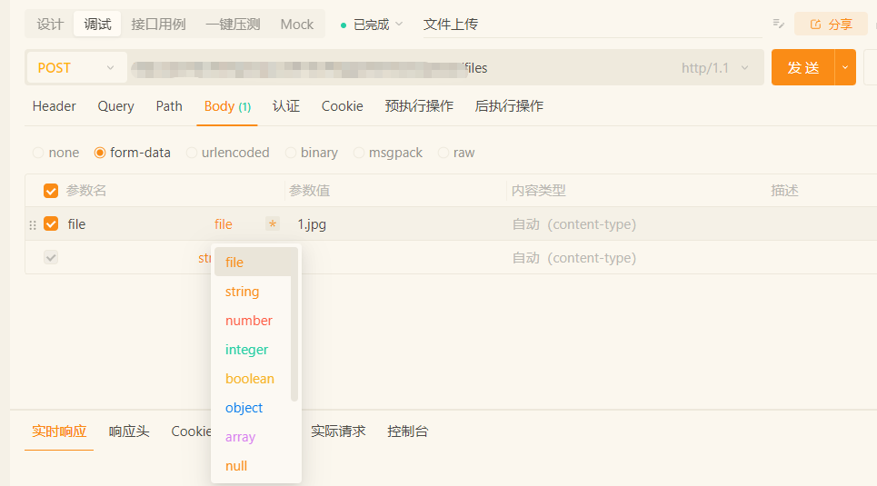Open the response Cookie tab at the bottom

(x=191, y=431)
